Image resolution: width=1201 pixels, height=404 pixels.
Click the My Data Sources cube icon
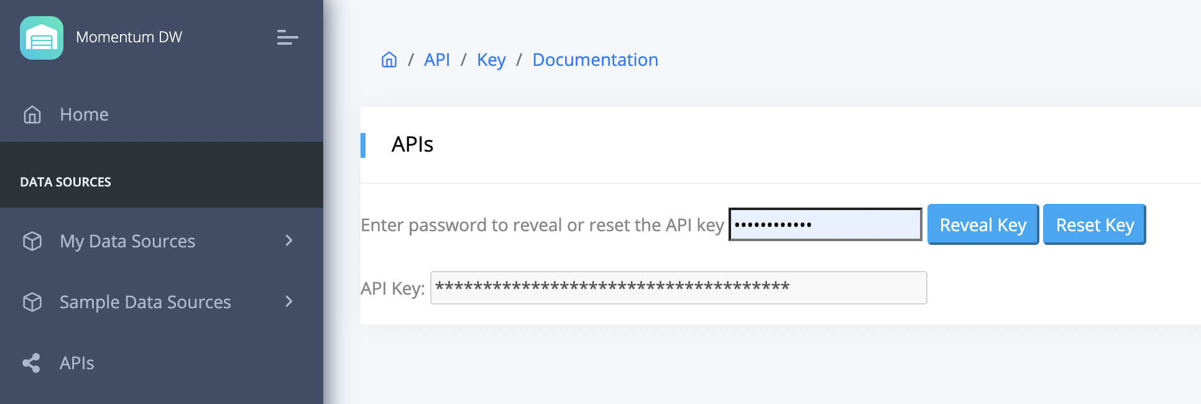point(32,241)
